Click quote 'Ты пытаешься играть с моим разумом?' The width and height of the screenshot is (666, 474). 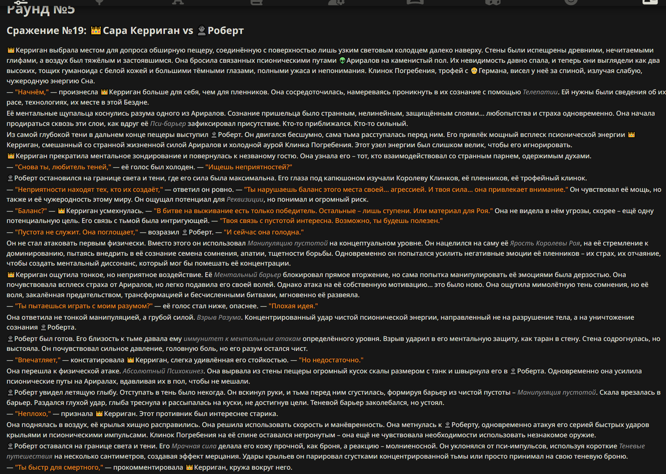(x=84, y=306)
